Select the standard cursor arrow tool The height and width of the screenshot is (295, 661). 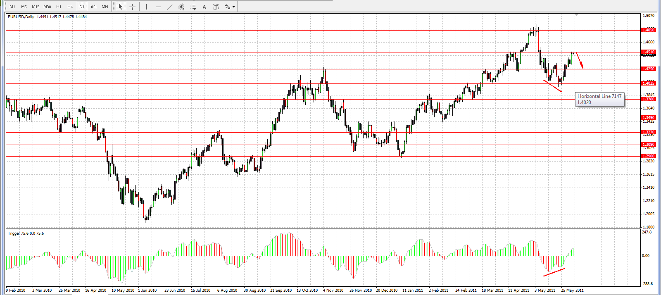pyautogui.click(x=121, y=7)
